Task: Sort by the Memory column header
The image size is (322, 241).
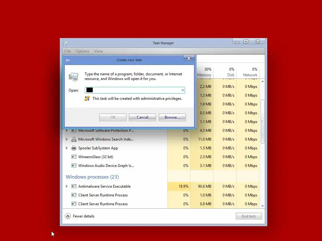Action: pyautogui.click(x=204, y=72)
